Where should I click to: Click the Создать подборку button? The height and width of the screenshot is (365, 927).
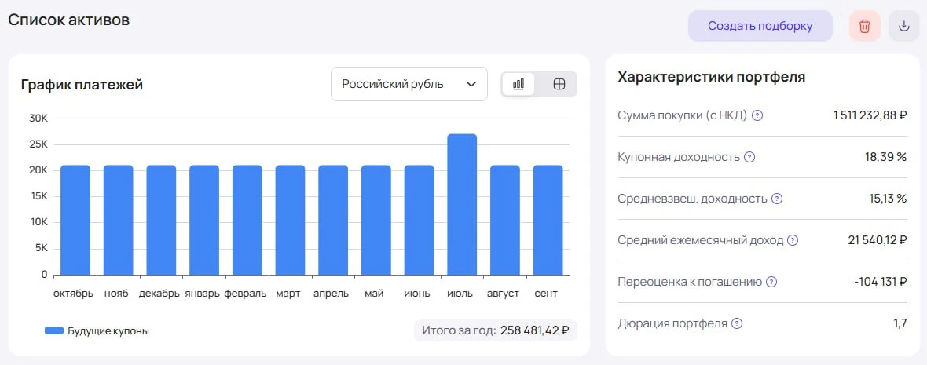[760, 26]
